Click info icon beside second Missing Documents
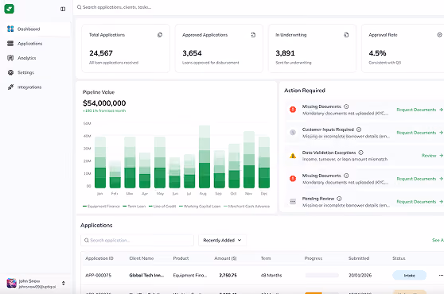The height and width of the screenshot is (294, 444). (346, 176)
